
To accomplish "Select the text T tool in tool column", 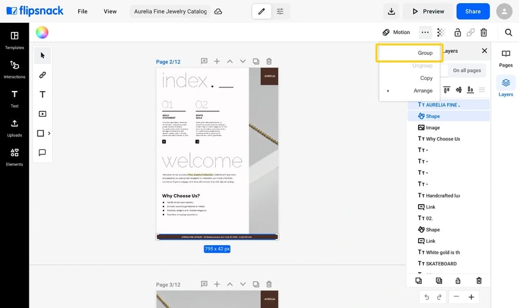I will click(42, 94).
